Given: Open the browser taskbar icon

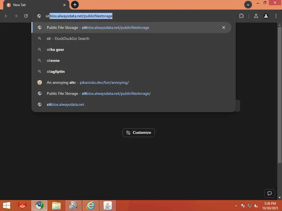Looking at the screenshot, I should tap(39, 206).
